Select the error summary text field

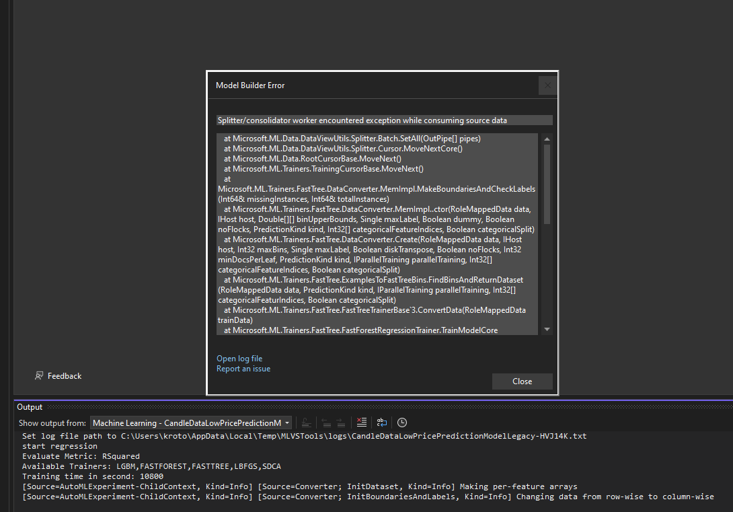(383, 120)
